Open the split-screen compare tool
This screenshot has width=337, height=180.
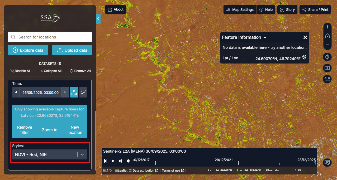327,68
